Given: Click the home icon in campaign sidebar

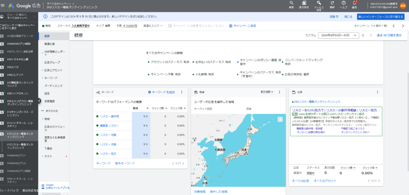Looking at the screenshot, I should click(2, 16).
